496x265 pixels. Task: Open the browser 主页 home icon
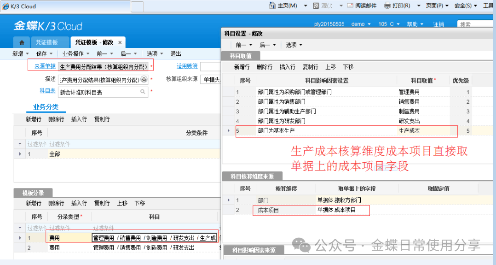click(272, 6)
